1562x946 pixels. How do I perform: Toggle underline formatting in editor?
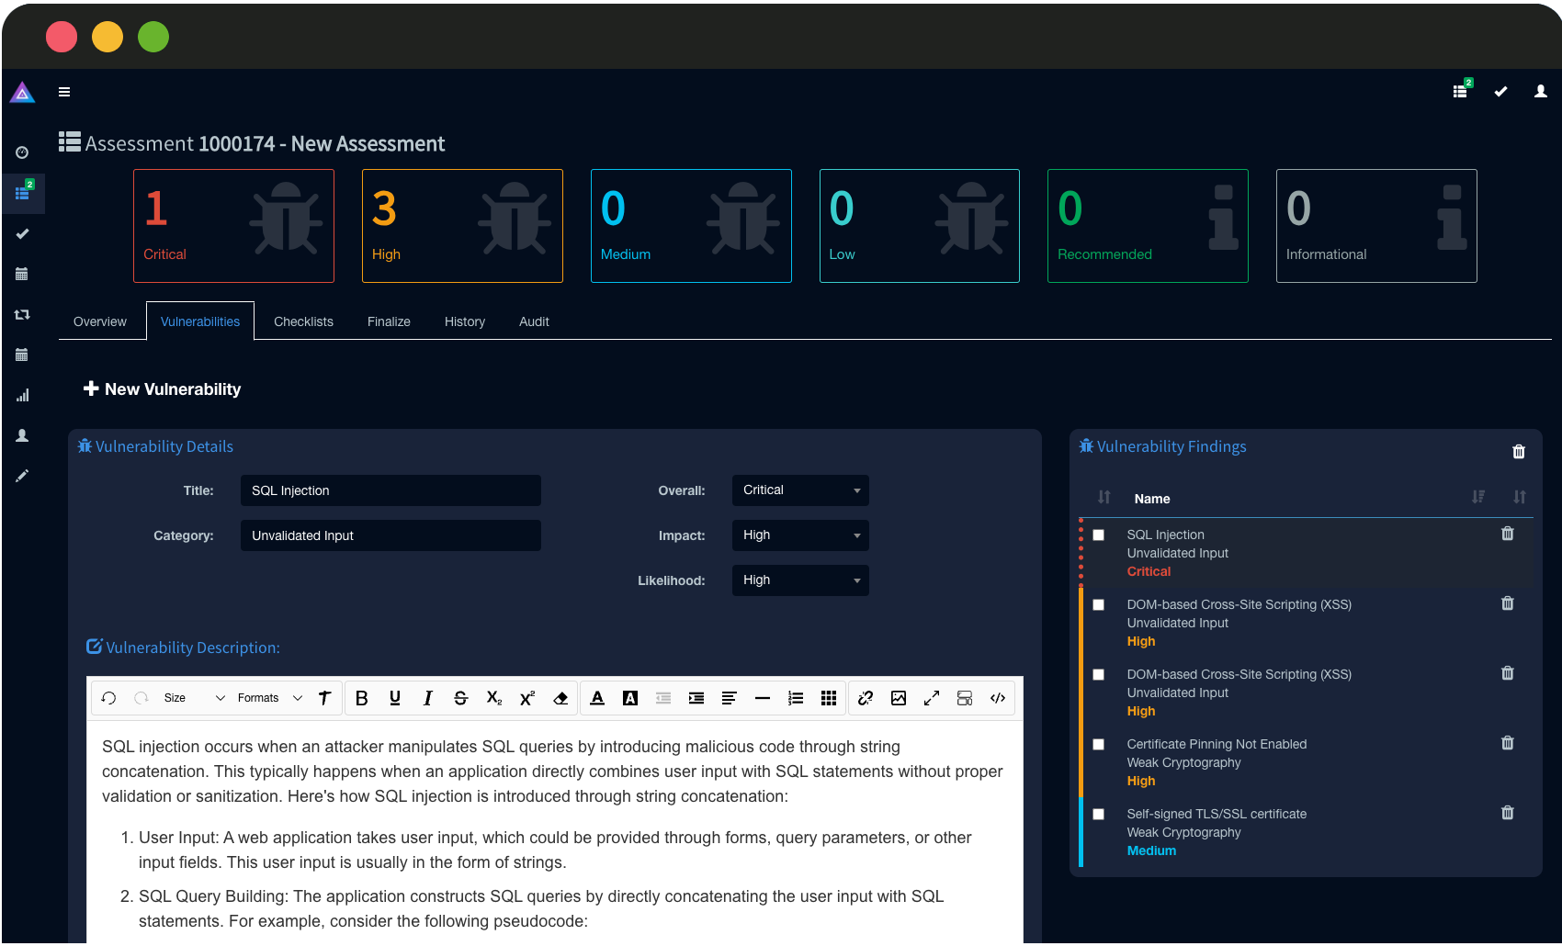(395, 698)
